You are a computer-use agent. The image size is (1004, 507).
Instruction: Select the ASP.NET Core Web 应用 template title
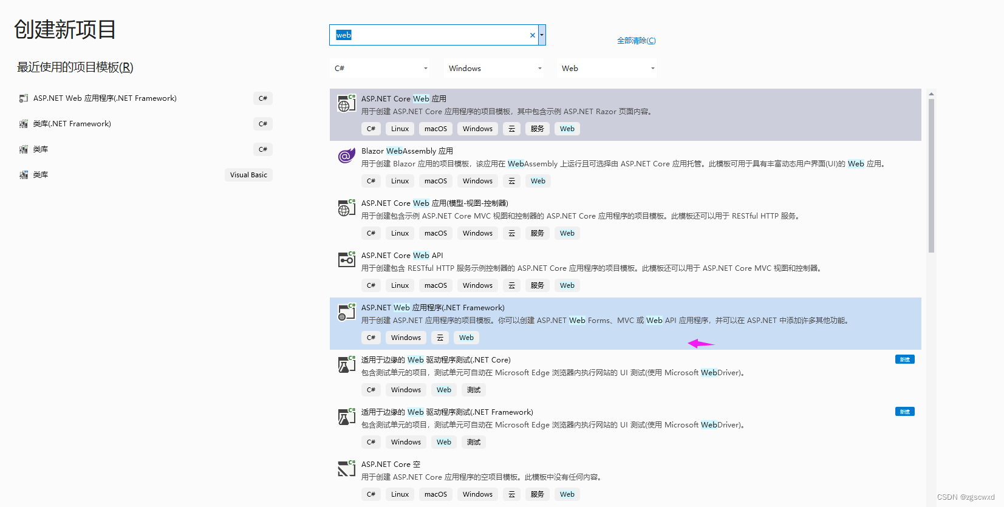(404, 99)
